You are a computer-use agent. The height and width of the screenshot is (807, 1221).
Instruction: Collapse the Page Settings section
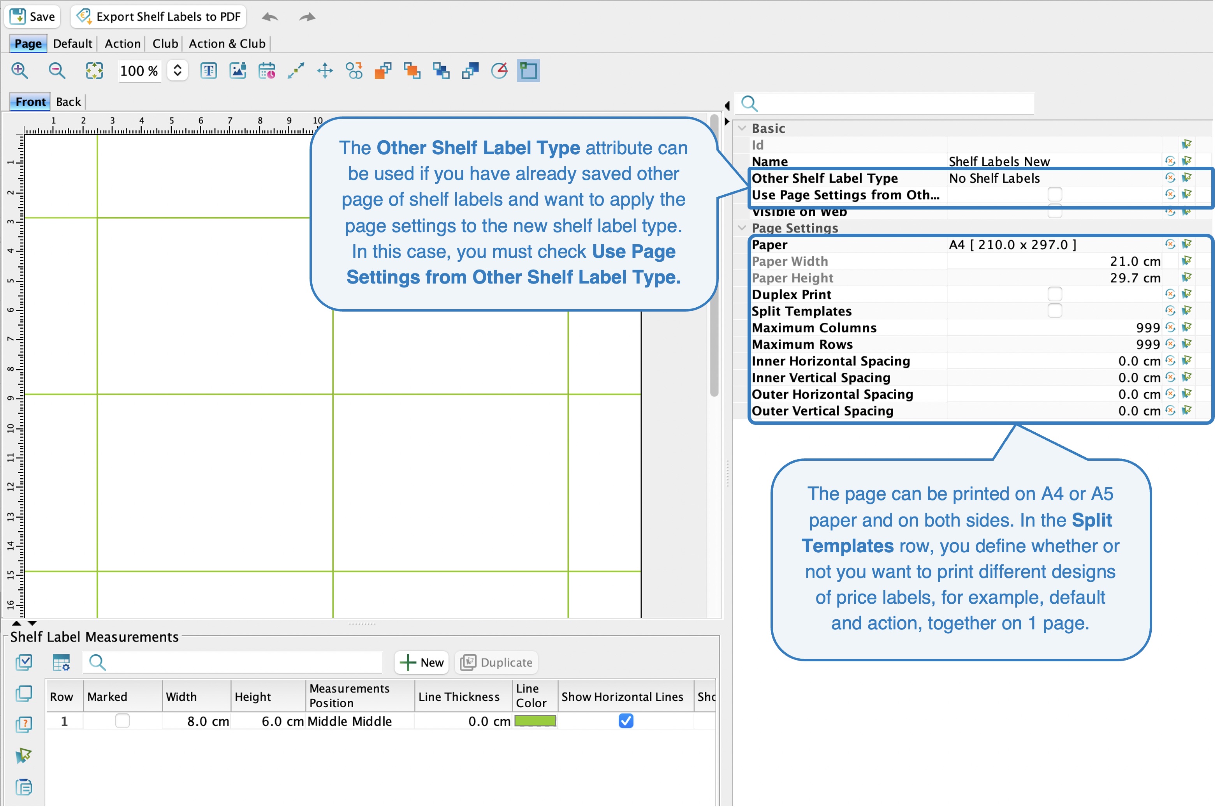pyautogui.click(x=742, y=228)
